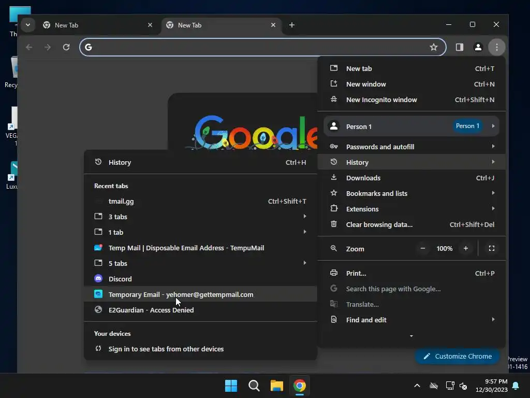This screenshot has width=530, height=398.
Task: Click the Customize Chrome button
Action: tap(458, 357)
